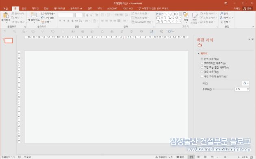Open the File (파일) tab
The width and height of the screenshot is (256, 159).
pyautogui.click(x=6, y=9)
